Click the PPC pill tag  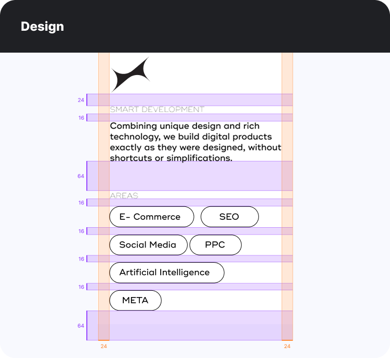[x=215, y=245]
